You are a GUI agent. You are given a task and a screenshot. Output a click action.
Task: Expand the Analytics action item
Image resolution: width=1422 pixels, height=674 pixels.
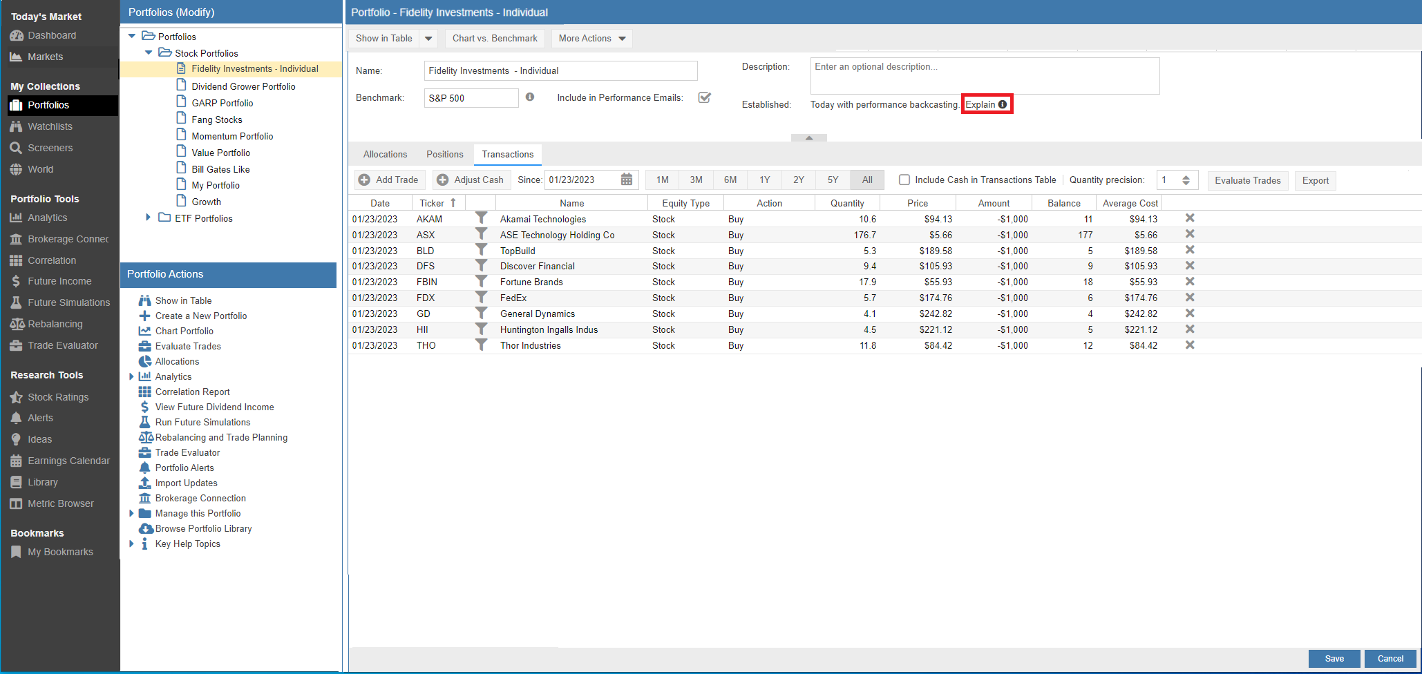pos(131,376)
